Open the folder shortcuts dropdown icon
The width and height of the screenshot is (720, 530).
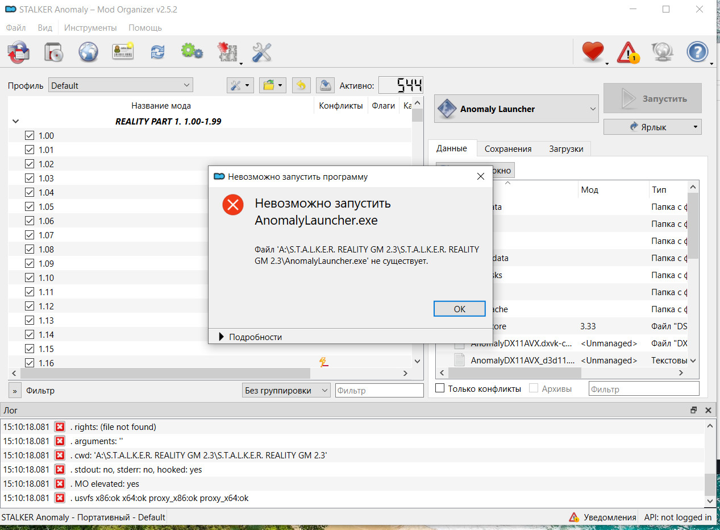273,85
